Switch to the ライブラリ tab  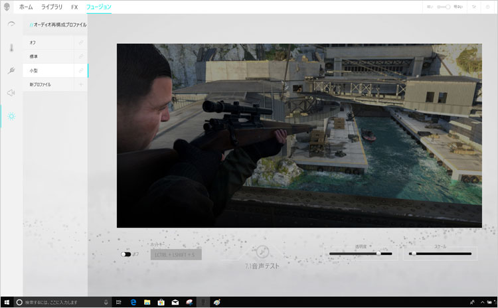(52, 7)
